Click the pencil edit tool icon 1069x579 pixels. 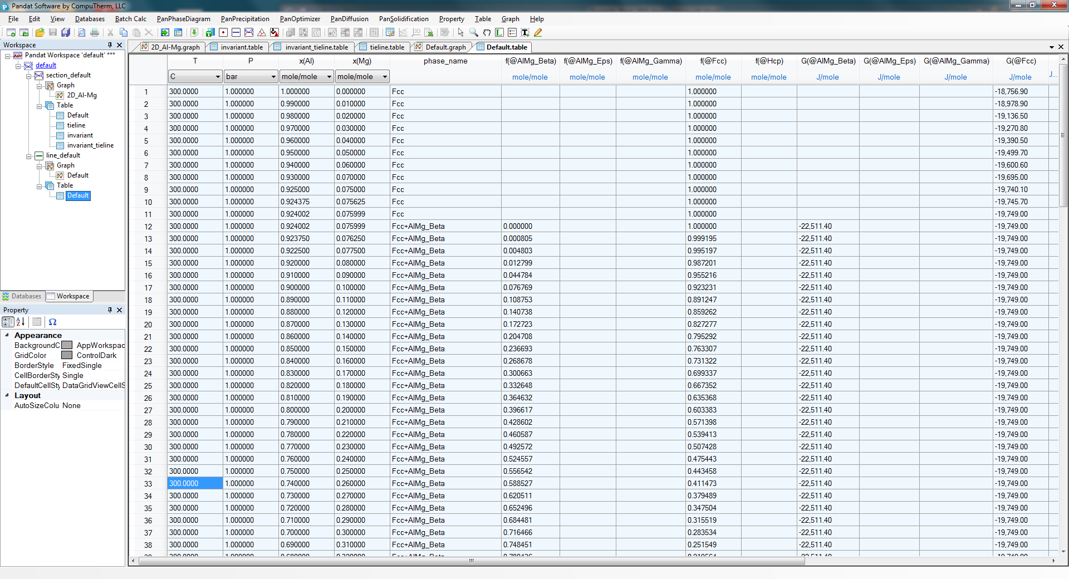pyautogui.click(x=538, y=33)
